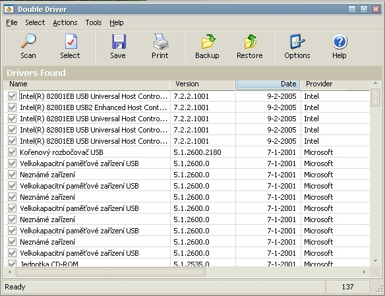Click the Name column header

[x=87, y=84]
